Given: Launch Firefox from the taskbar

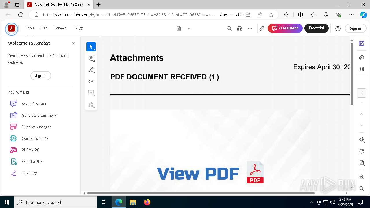Looking at the screenshot, I should tap(147, 202).
